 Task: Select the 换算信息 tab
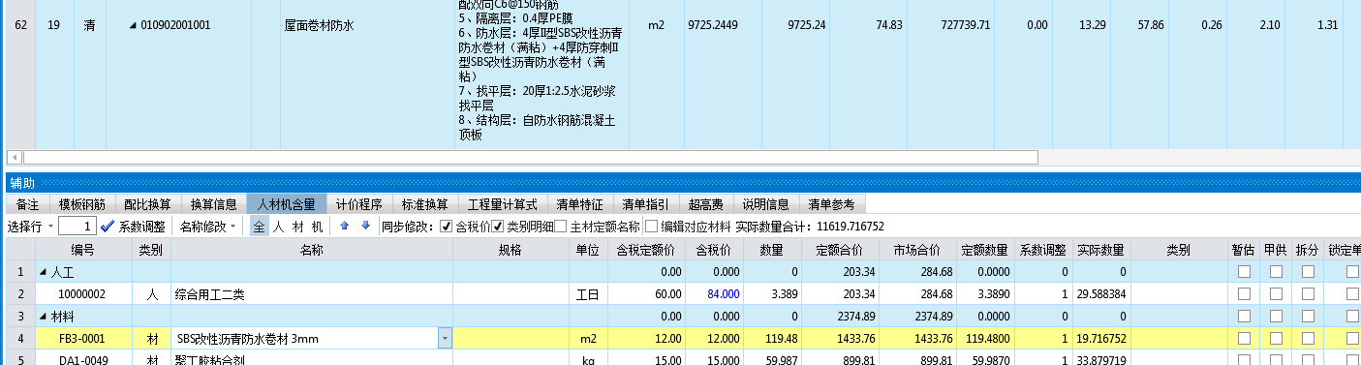213,204
